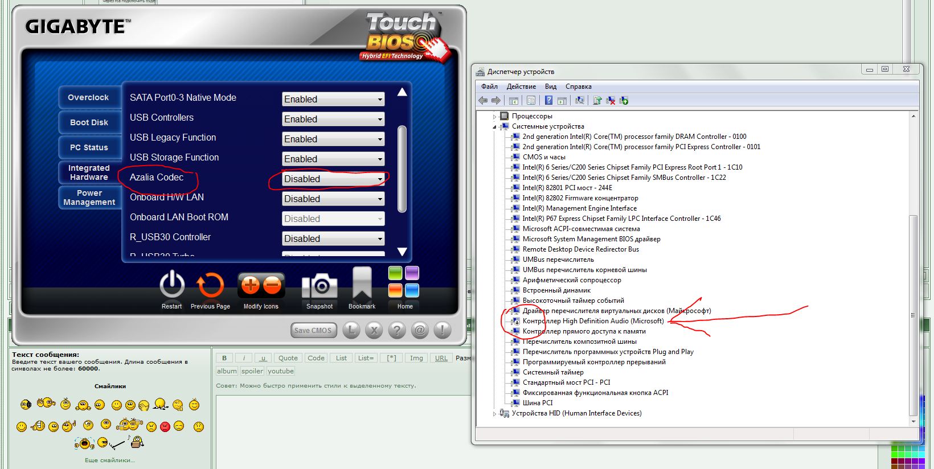Go to Home colored tiles icon
934x469 pixels.
tap(404, 282)
